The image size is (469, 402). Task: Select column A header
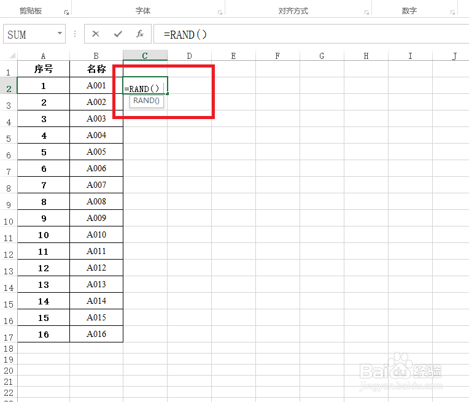point(44,56)
